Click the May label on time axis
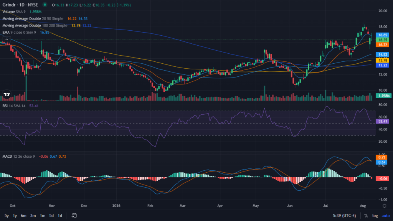The height and width of the screenshot is (221, 393). coord(256,206)
